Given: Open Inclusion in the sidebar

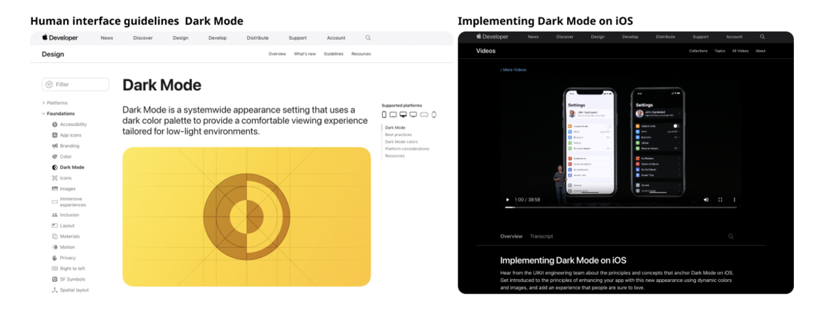Looking at the screenshot, I should (65, 215).
